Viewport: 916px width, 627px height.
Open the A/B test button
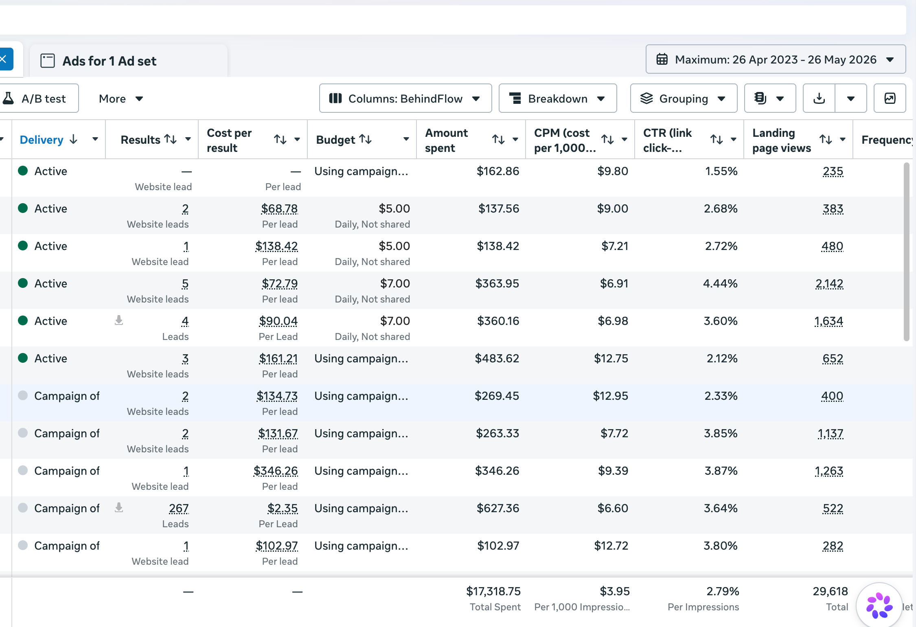[x=39, y=99]
